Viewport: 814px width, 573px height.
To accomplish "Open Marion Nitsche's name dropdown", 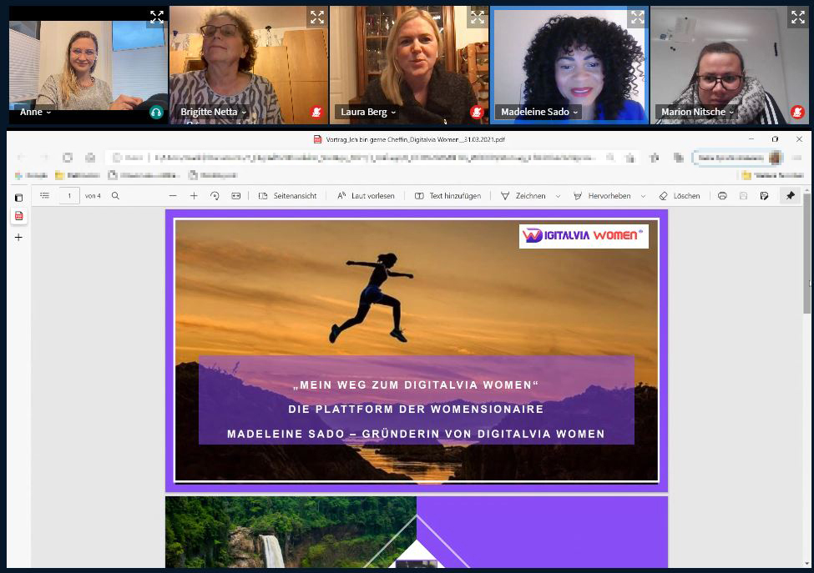I will [697, 112].
